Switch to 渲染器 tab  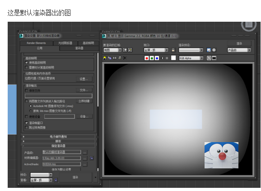(79, 48)
